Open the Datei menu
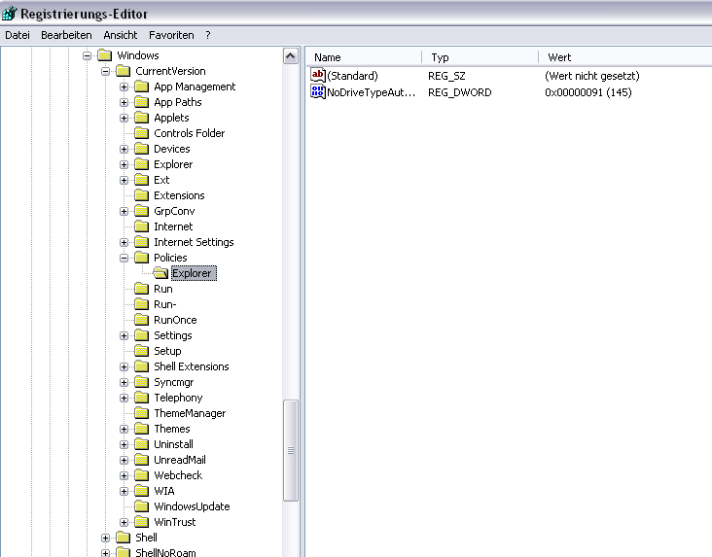 click(18, 35)
